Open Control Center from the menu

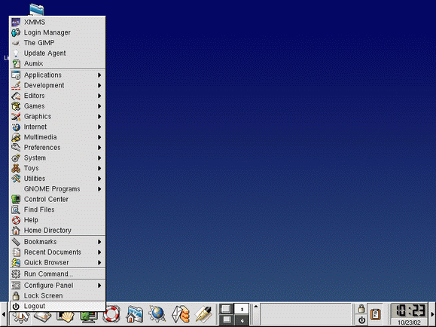click(57, 199)
